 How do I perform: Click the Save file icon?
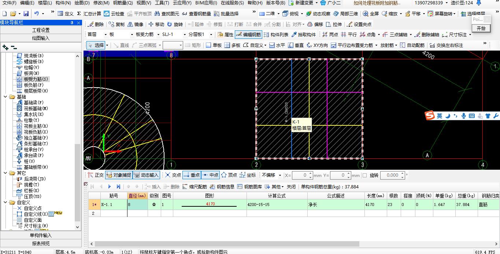pyautogui.click(x=26, y=14)
